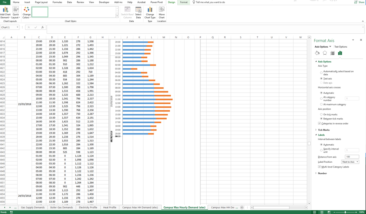
Task: Click Move Chart button
Action: (162, 13)
